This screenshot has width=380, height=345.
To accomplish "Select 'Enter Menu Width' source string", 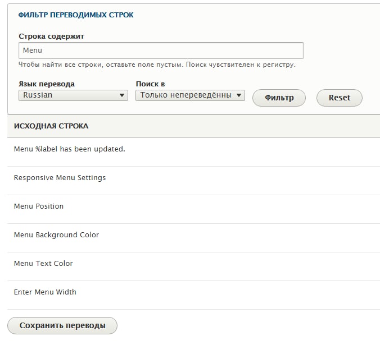I will click(x=45, y=292).
